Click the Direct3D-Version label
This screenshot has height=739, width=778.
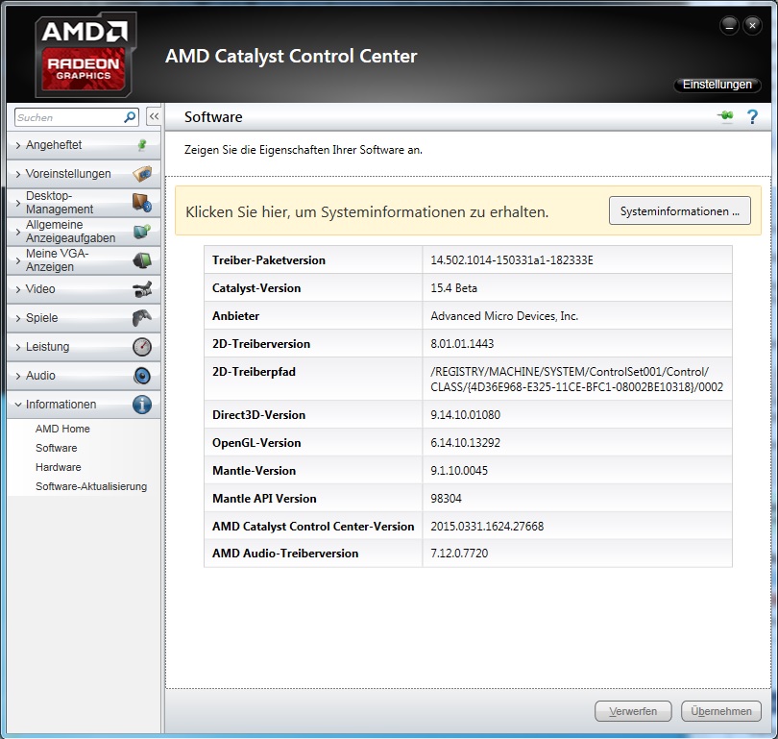click(258, 415)
